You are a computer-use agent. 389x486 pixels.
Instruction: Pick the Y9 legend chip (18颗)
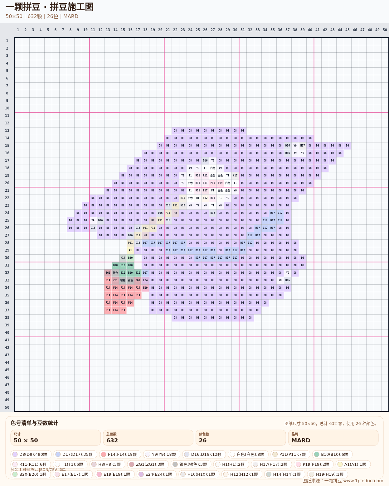162,455
